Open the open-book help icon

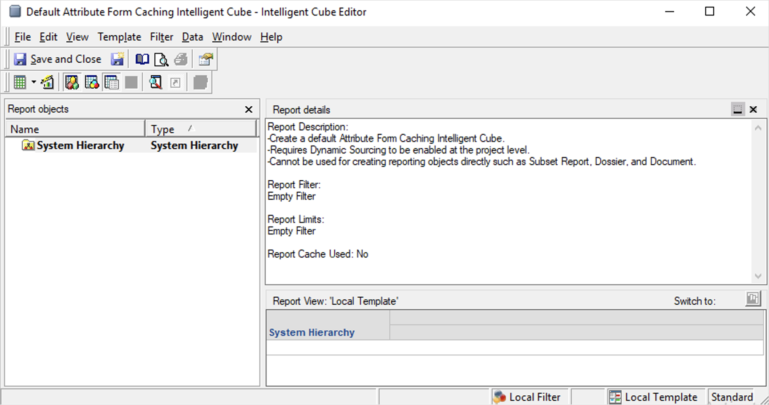pos(142,59)
